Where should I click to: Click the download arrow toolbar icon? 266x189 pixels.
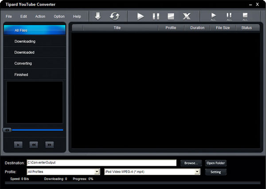point(98,16)
